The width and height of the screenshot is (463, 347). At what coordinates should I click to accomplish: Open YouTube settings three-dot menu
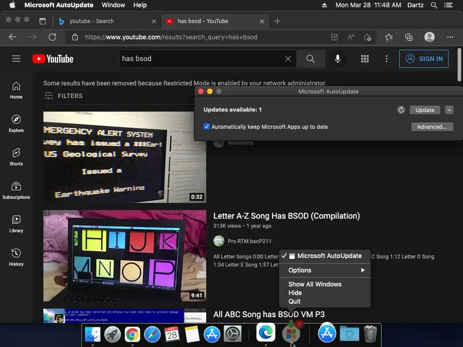tap(387, 59)
